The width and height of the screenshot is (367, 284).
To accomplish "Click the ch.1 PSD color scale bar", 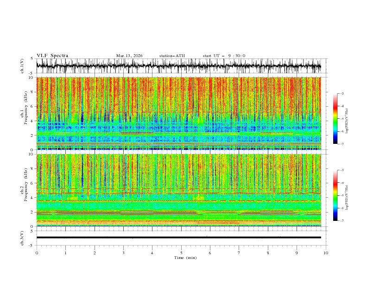I will tap(335, 119).
